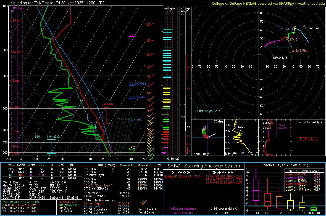This screenshot has width=326, height=216.
Task: Click the based on STPC: 0.17 probability line
Action: pos(303,186)
